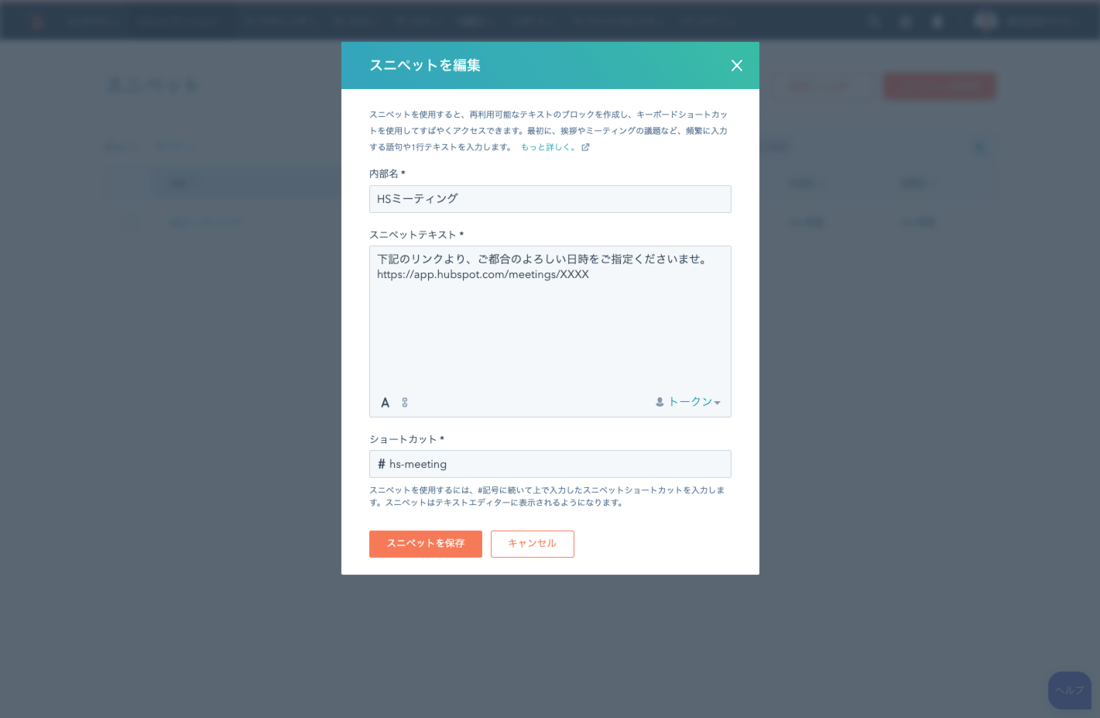
Task: Open the もっと詳しく link
Action: click(x=547, y=147)
